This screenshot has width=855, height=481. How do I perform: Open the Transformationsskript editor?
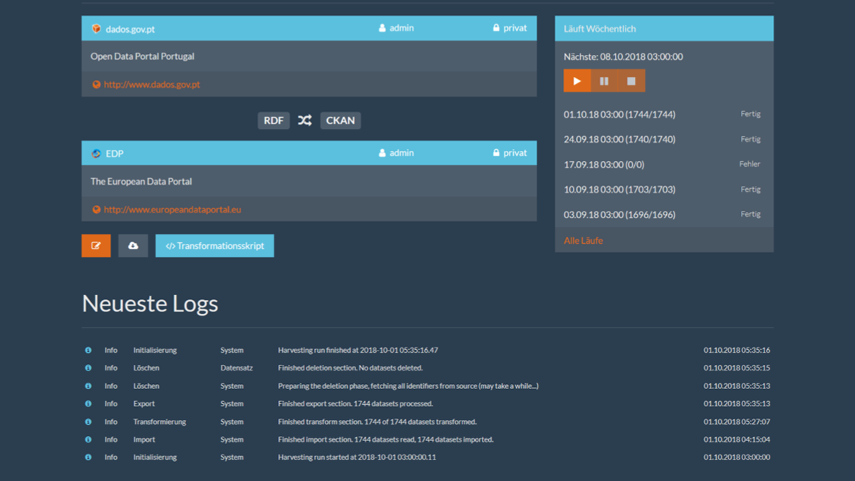tap(214, 245)
